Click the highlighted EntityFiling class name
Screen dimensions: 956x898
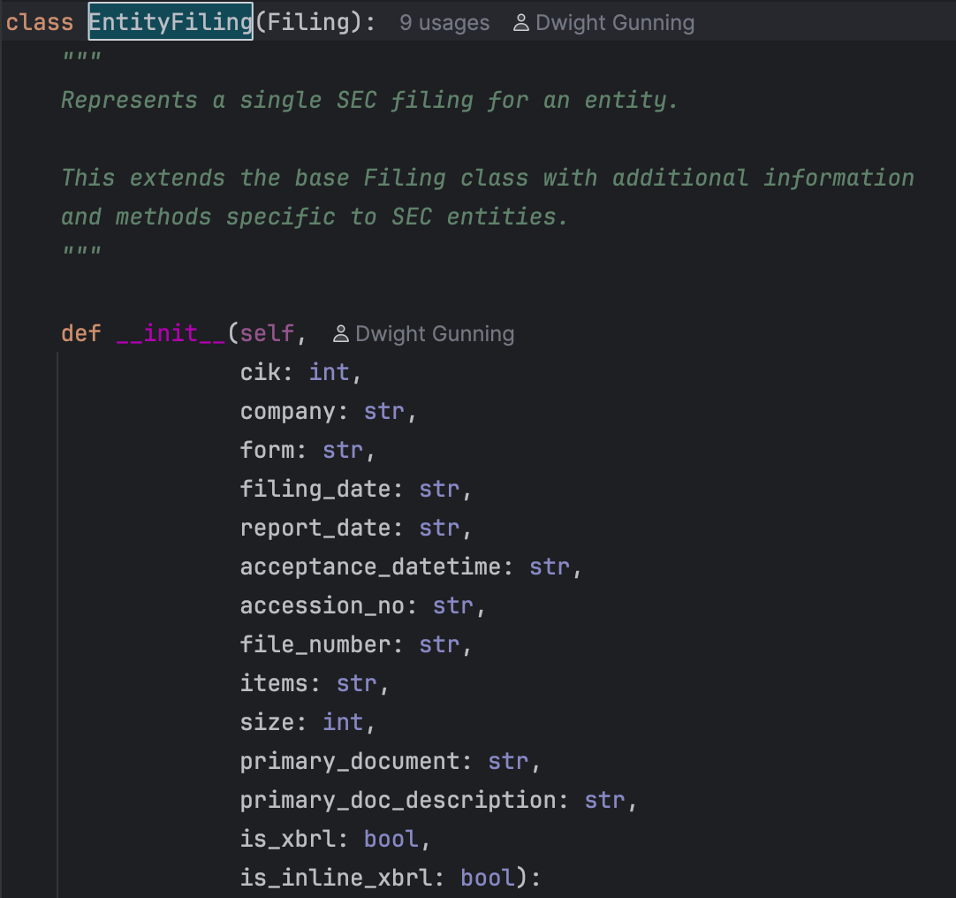click(171, 22)
